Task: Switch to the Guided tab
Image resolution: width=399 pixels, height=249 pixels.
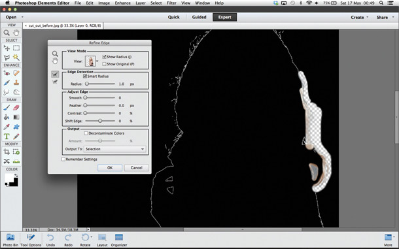Action: pyautogui.click(x=199, y=17)
